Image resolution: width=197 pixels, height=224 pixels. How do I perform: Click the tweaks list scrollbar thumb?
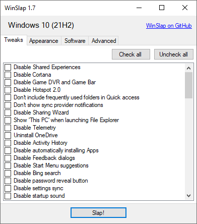tap(188, 85)
